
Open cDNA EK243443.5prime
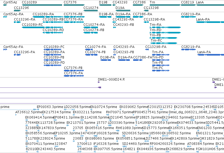pos(37,152)
